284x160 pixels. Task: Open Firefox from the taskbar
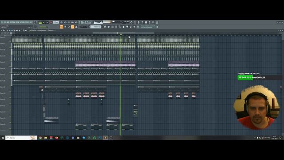(x=56, y=138)
